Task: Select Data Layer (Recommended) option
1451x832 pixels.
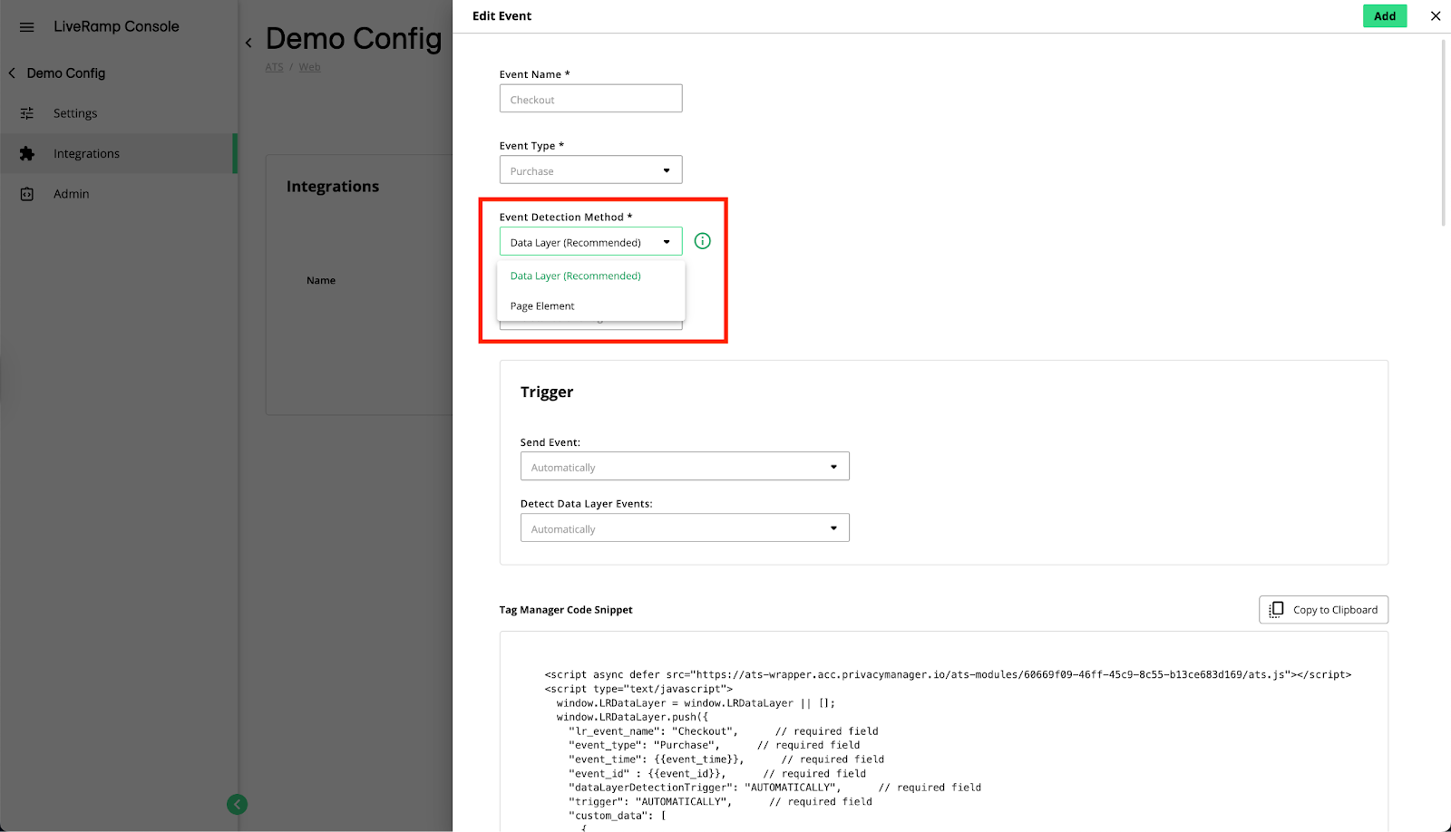Action: click(591, 276)
